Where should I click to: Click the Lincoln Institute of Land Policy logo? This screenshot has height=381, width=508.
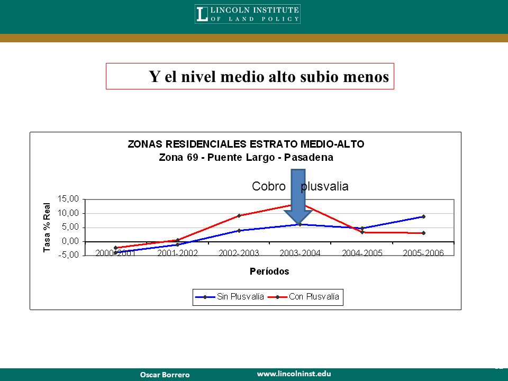(x=248, y=14)
